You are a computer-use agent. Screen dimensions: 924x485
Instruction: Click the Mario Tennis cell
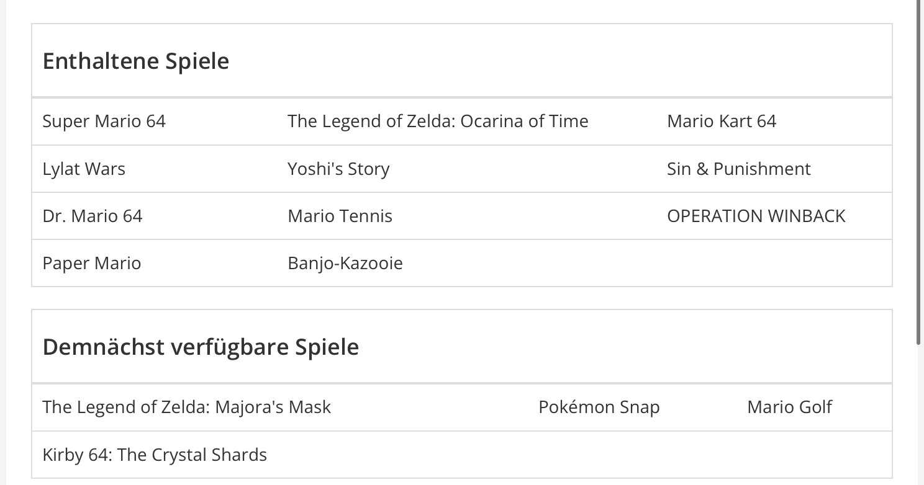click(x=340, y=216)
